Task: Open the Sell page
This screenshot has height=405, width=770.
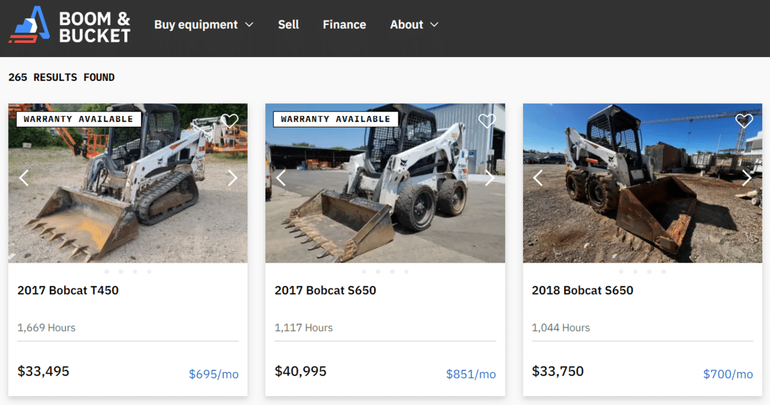Action: pos(288,25)
